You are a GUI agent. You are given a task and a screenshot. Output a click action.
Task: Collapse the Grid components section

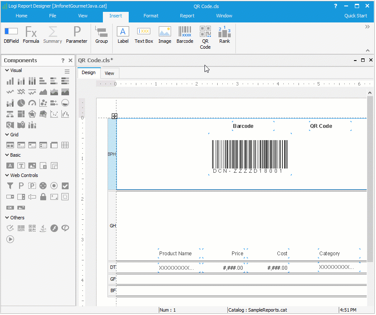[x=7, y=134]
